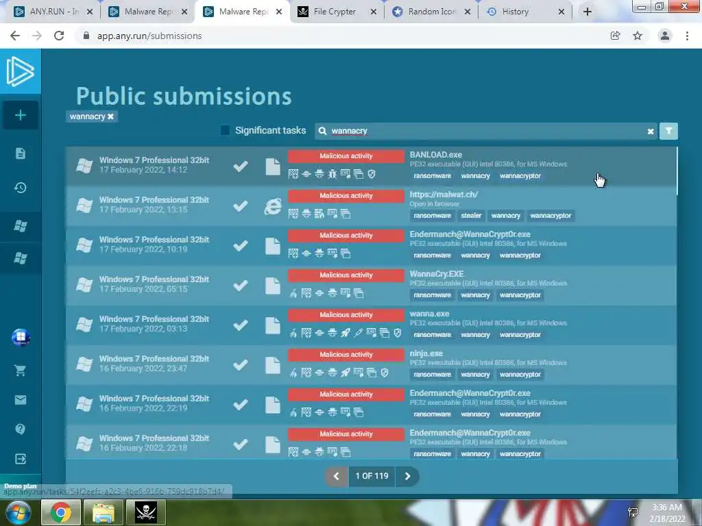Screen dimensions: 702x526
Task: Open the help question mark icon
Action: (20, 429)
